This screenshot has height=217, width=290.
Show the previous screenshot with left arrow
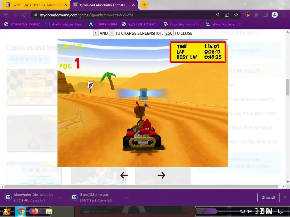click(124, 175)
